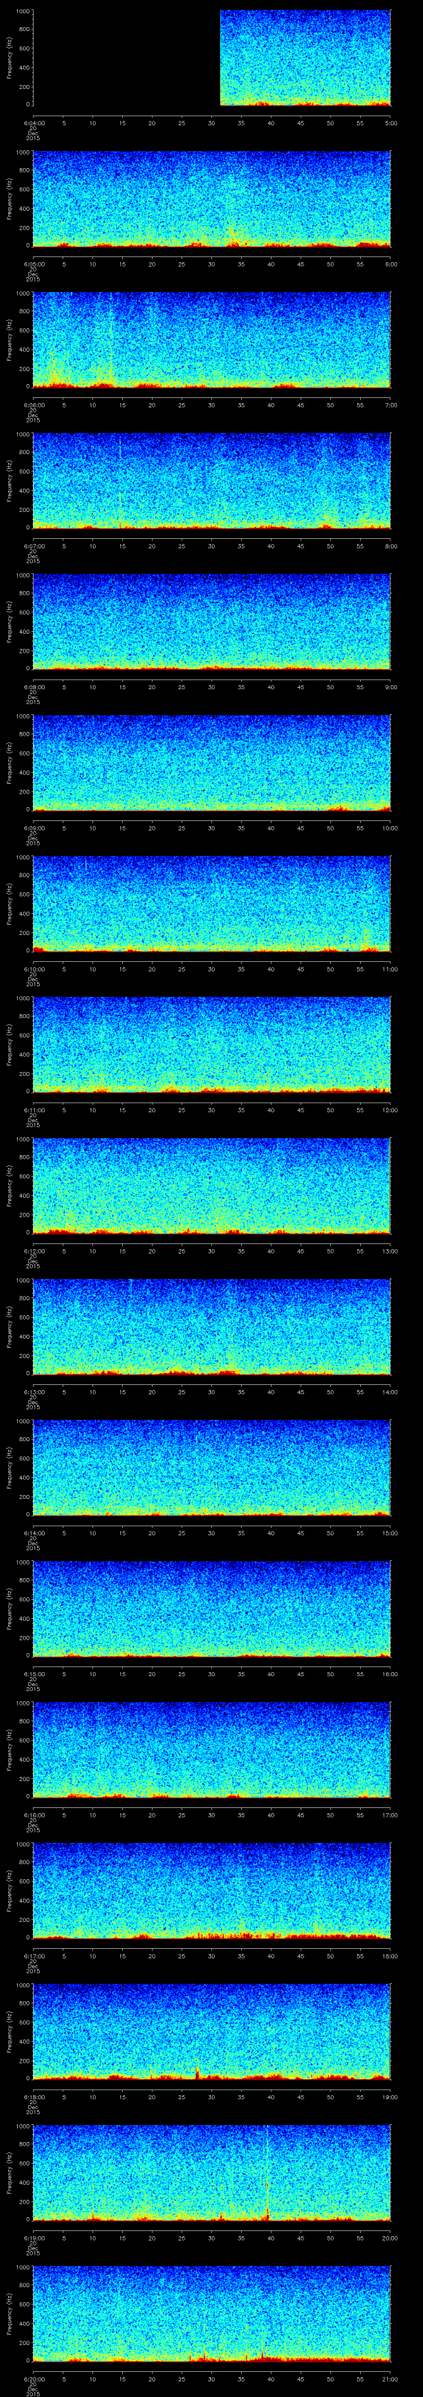423x2397 pixels.
Task: Click the 45 tick label under 6:11:00 panel
Action: (x=301, y=1109)
